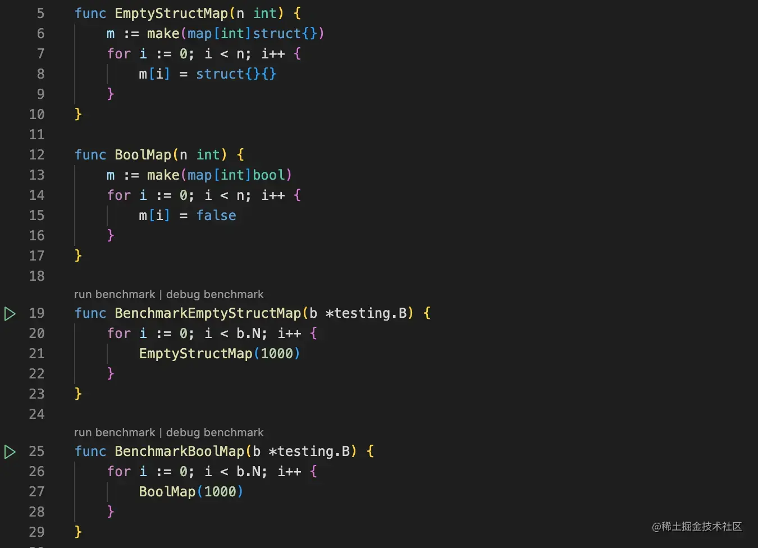Click 'make' call in BoolMap on line 13
Viewport: 758px width, 548px height.
163,175
